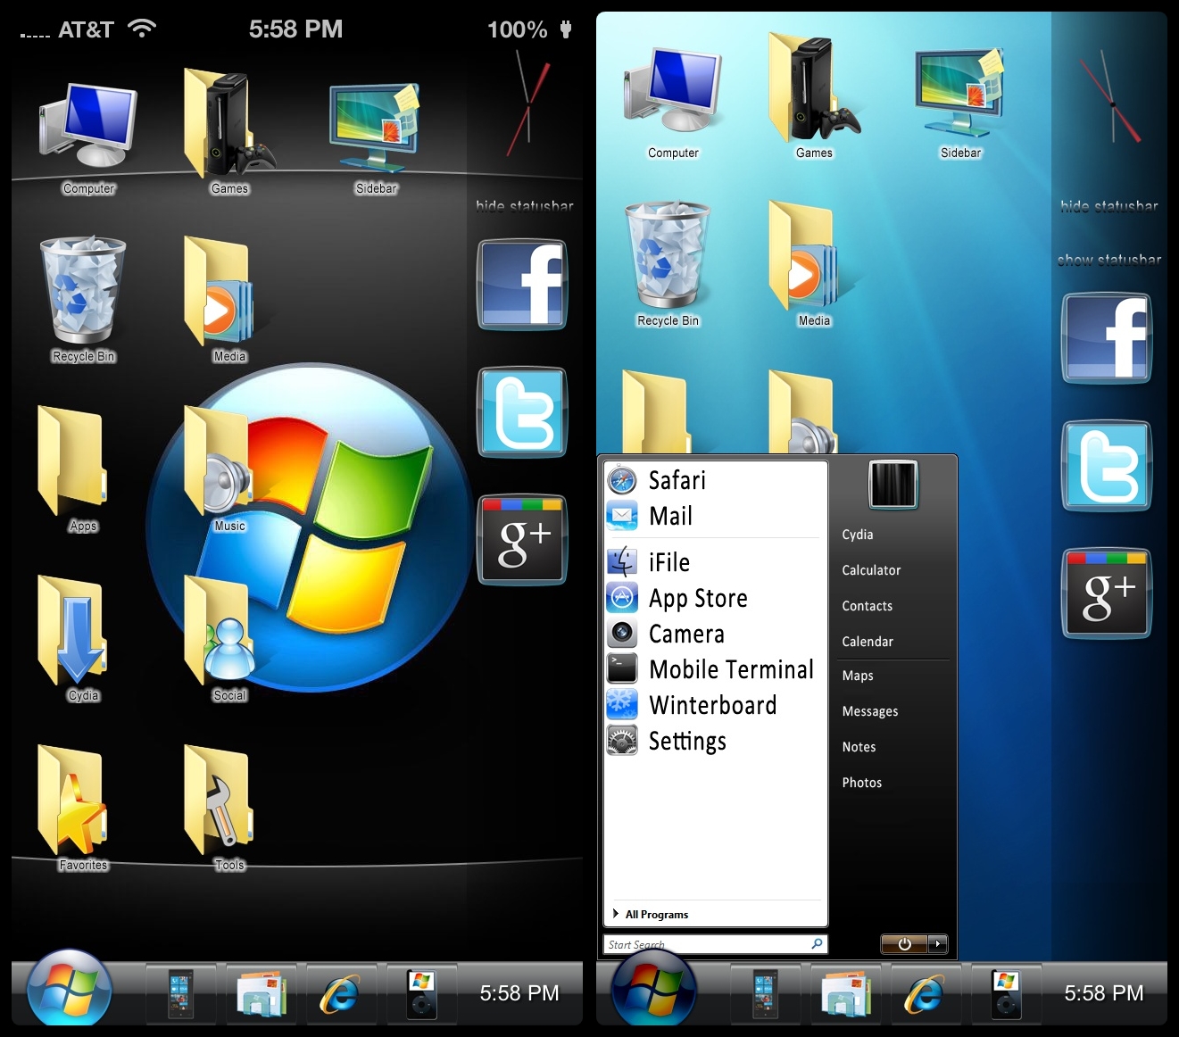Open the Cydia download folder icon
This screenshot has width=1179, height=1037.
(72, 629)
